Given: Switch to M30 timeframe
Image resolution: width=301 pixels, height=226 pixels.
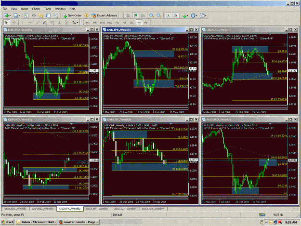Looking at the screenshot, I should [x=110, y=23].
